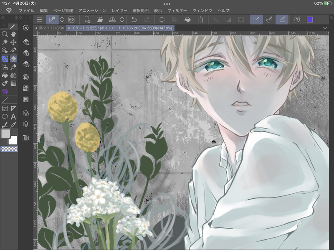Toggle Snap to Grid

282,20
